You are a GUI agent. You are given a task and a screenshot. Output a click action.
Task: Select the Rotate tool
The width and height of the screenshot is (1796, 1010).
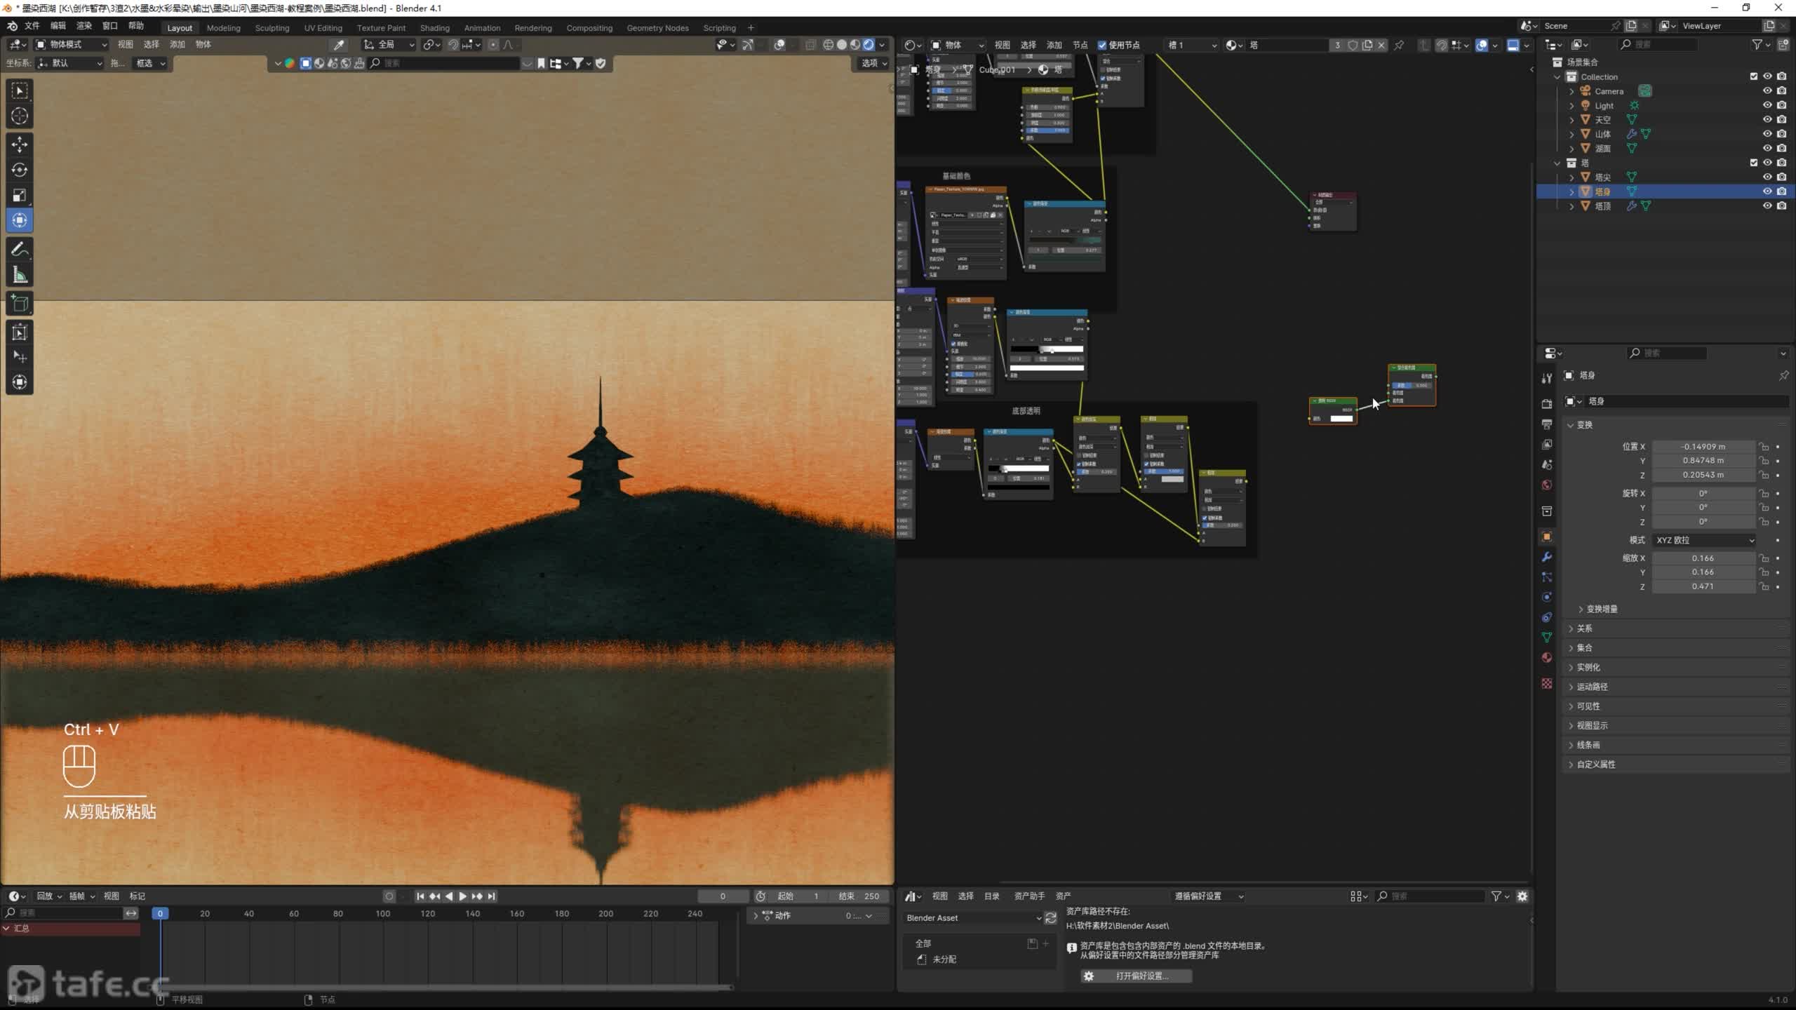(x=20, y=170)
